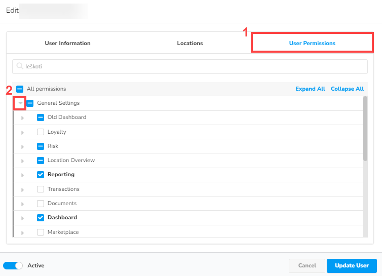This screenshot has width=382, height=276.
Task: Expand the Transactions permissions row
Action: click(x=22, y=189)
